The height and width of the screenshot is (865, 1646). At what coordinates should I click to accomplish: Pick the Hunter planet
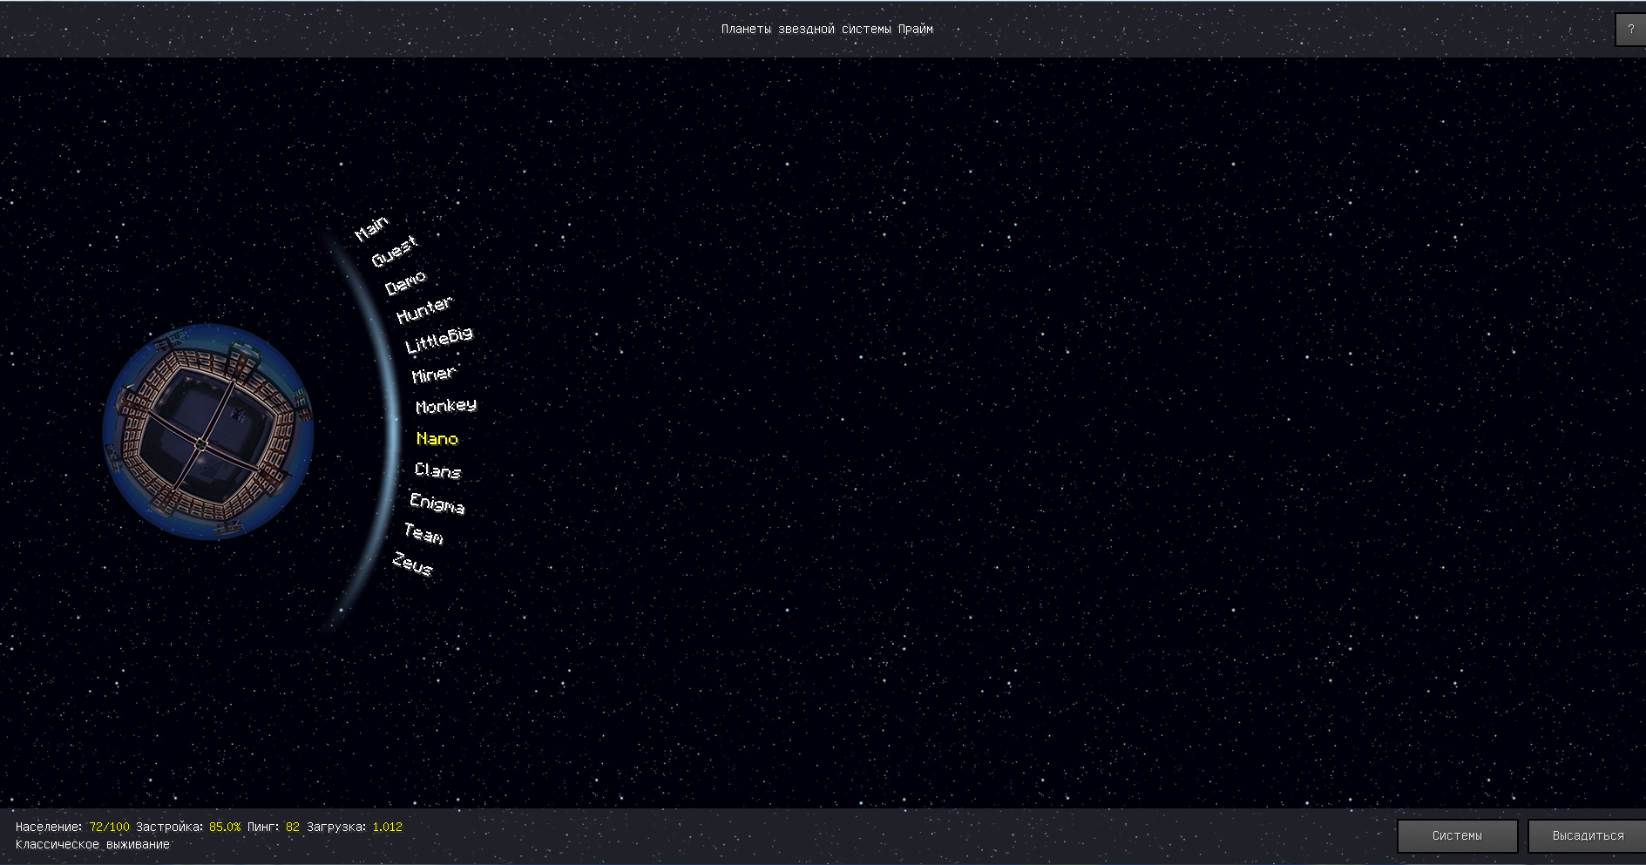(424, 309)
